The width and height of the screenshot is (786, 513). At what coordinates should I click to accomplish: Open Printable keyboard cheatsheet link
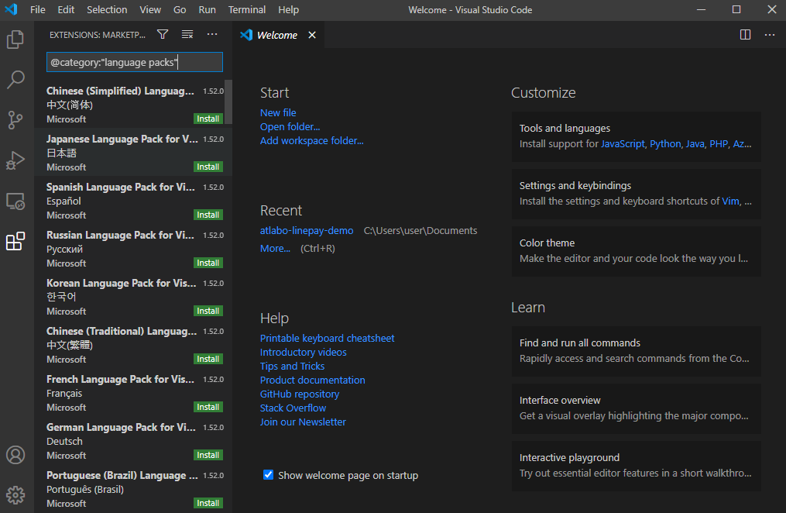[327, 339]
